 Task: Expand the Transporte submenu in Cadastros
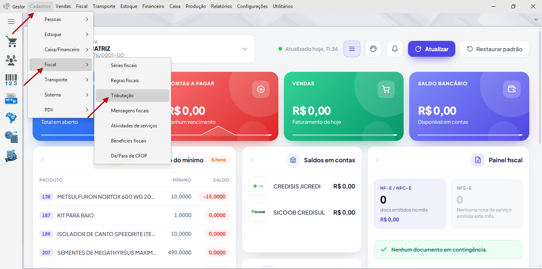coord(60,80)
